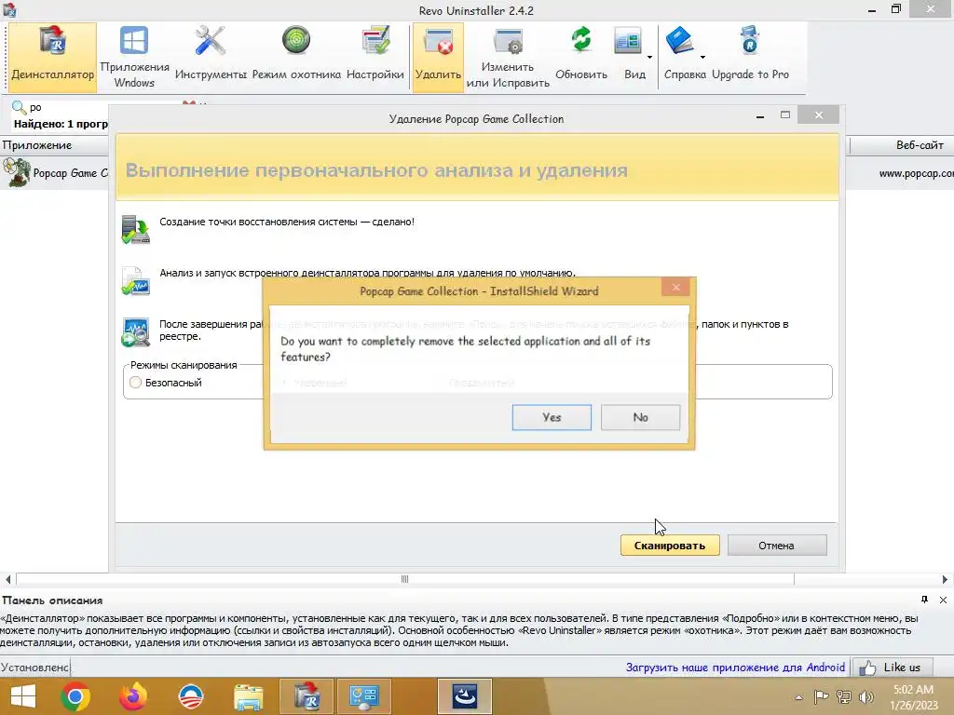Viewport: 954px width, 715px height.
Task: Open Загрузить наше приложение для Android link
Action: (735, 668)
